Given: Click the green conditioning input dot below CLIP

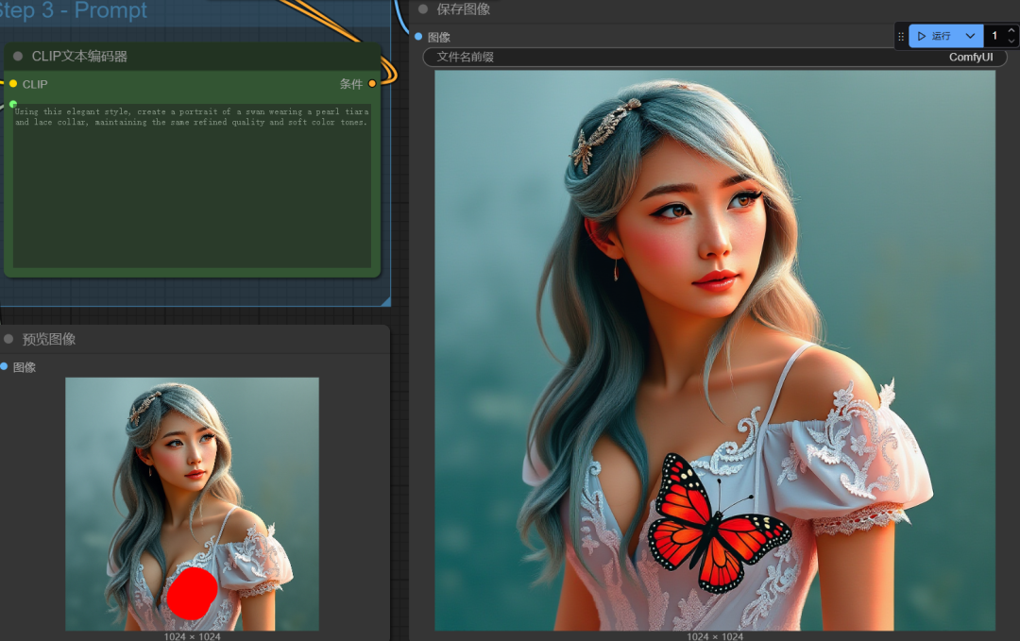Looking at the screenshot, I should pos(12,102).
